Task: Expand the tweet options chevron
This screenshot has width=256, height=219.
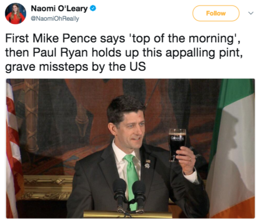Action: (251, 13)
